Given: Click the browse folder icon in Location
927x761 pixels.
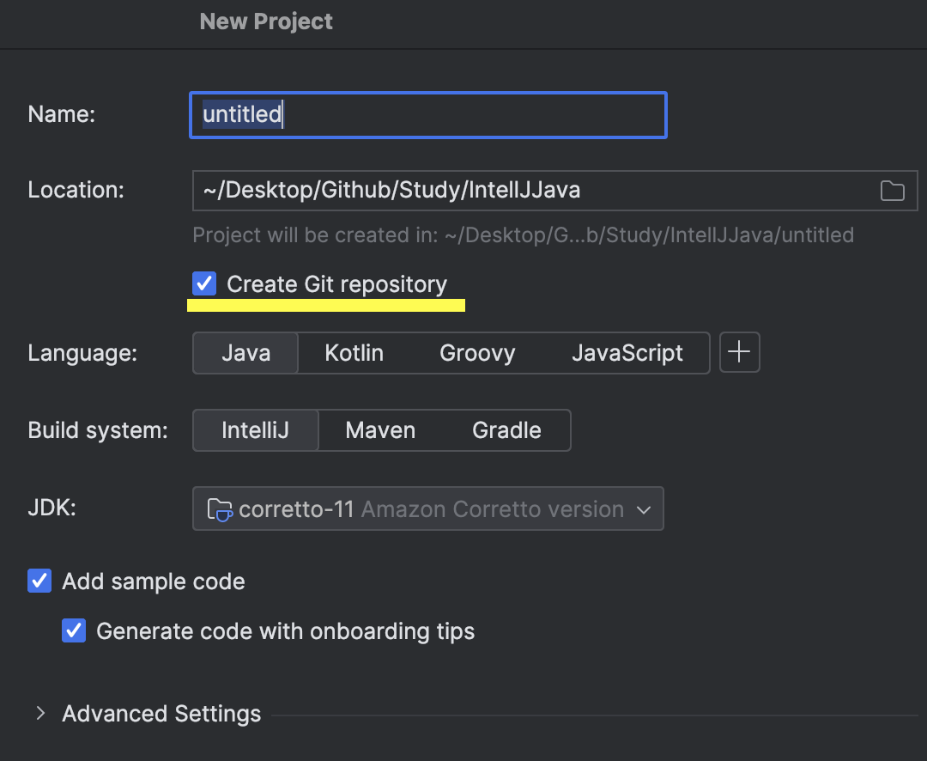Looking at the screenshot, I should [x=893, y=191].
